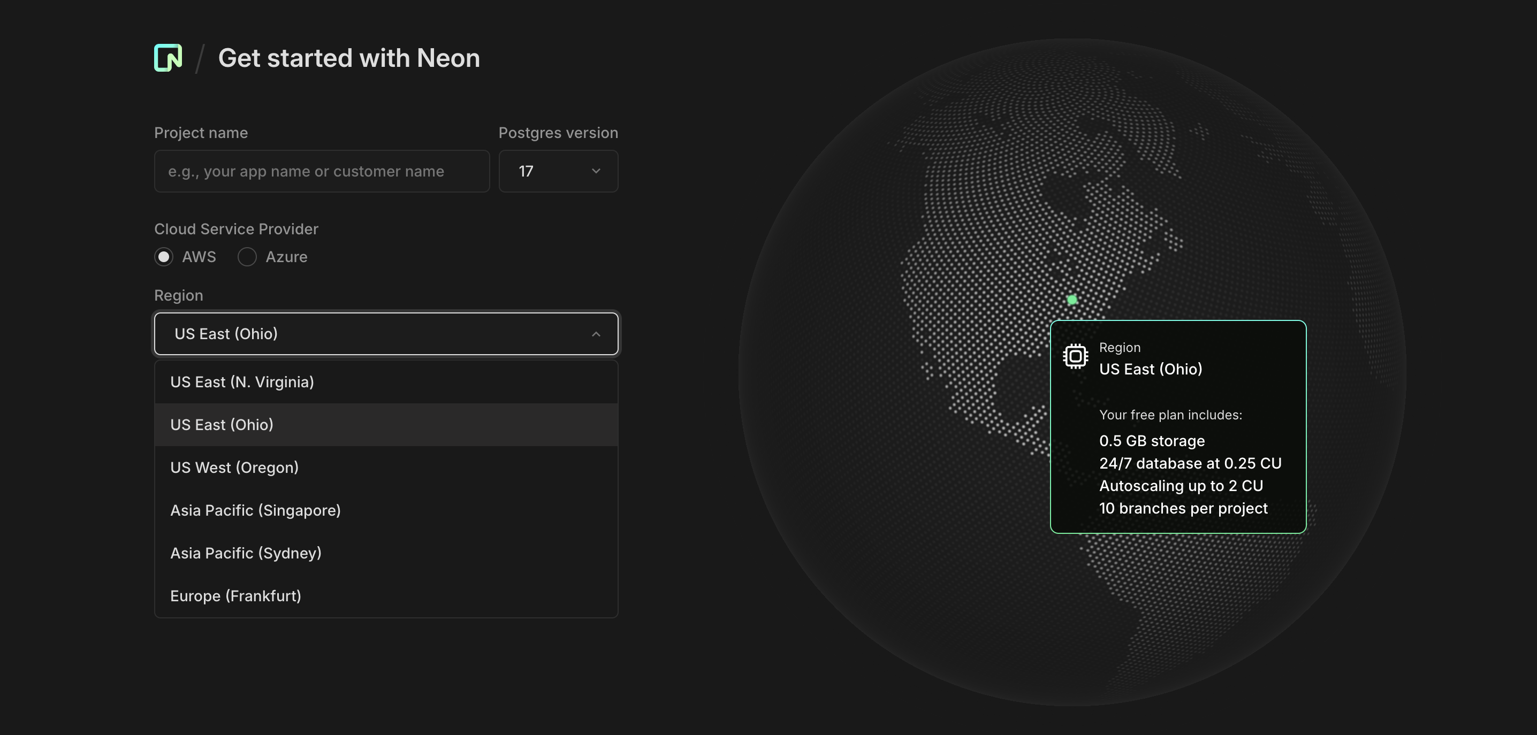Click 'Autoscaling up to 2 CU' text
Screen dimensions: 1537x735
pos(1181,486)
